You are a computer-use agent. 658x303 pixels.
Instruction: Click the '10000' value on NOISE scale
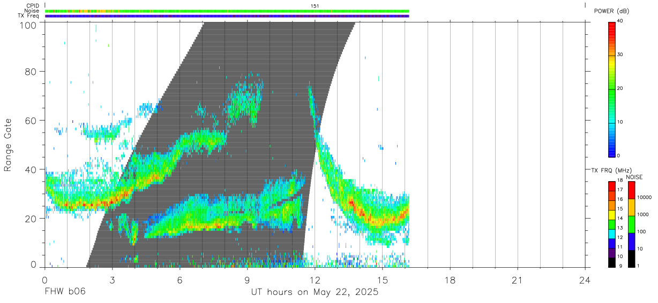tap(645, 198)
